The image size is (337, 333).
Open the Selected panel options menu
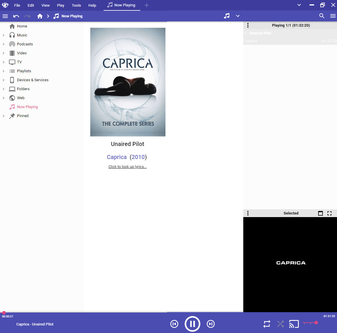tap(248, 213)
